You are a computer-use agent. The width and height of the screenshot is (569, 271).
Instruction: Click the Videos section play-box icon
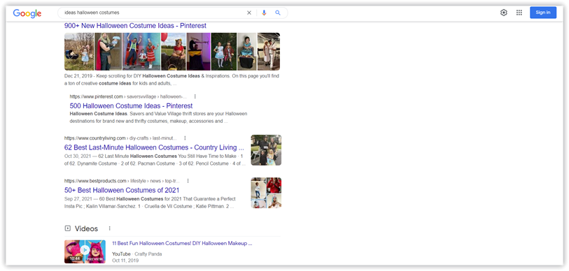(67, 228)
